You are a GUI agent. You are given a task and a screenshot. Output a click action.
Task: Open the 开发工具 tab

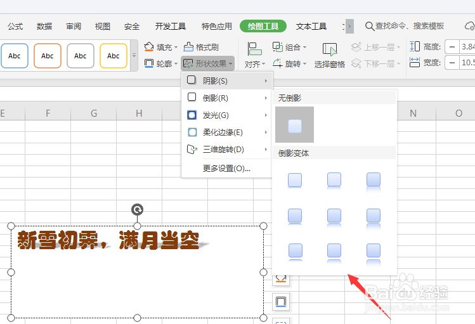point(171,27)
